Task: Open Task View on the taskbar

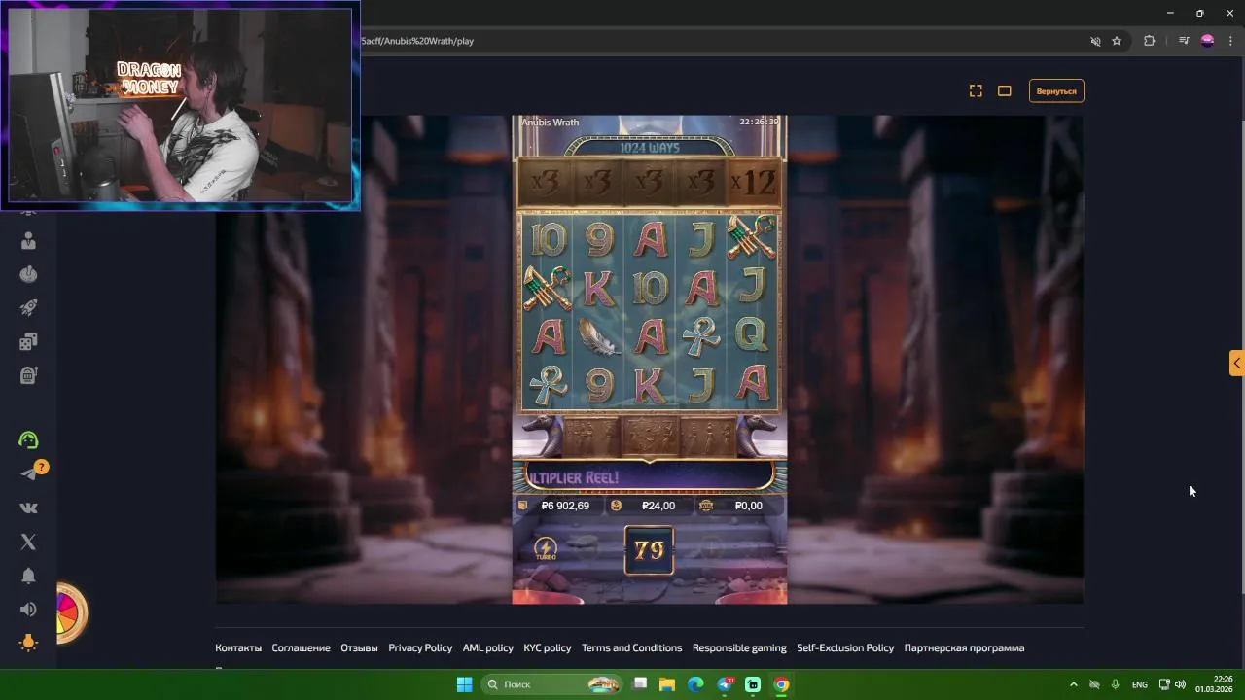Action: [640, 684]
